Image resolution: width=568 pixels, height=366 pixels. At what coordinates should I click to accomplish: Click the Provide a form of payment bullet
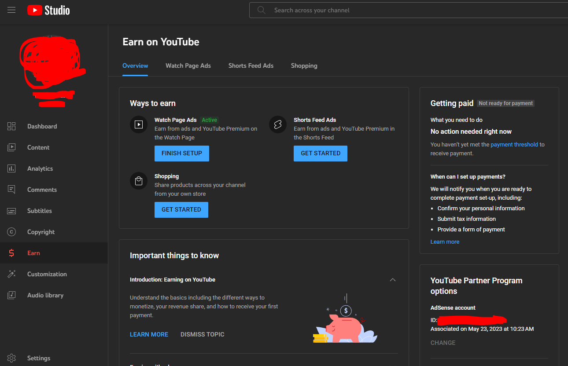point(471,229)
